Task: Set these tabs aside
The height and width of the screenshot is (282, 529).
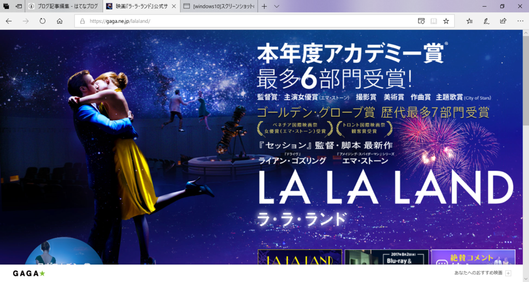Action: pos(19,6)
